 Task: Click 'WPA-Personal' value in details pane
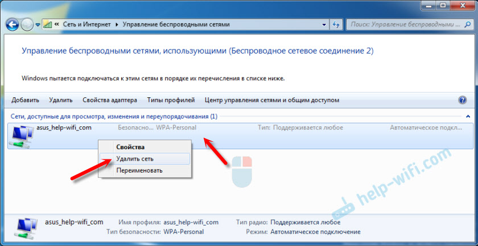pos(183,232)
